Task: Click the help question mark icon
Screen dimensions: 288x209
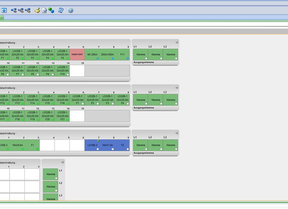Action: point(71,11)
